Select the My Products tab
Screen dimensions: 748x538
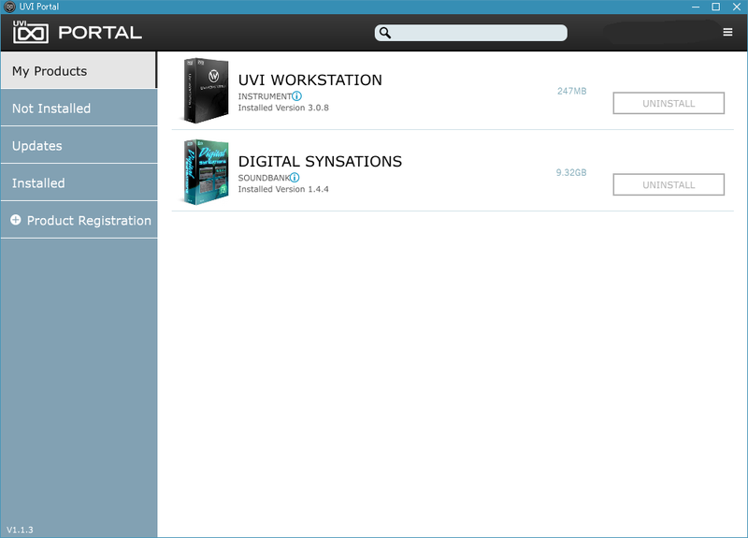tap(79, 71)
